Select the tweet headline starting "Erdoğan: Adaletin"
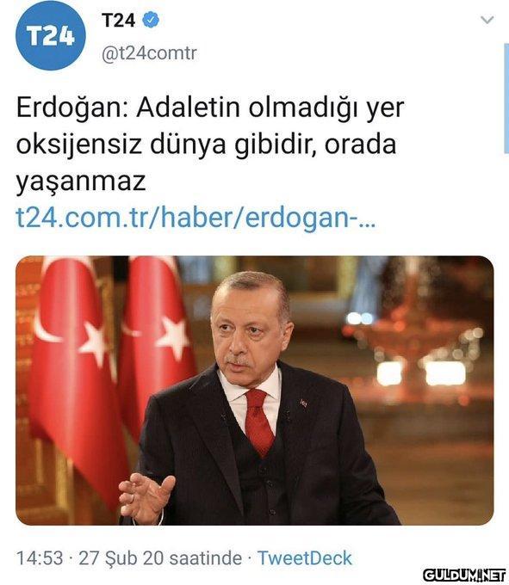Viewport: 509px width, 585px height. (210, 144)
